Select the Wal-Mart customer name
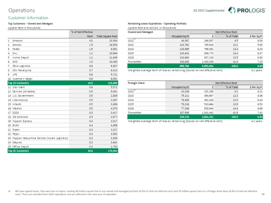The width and height of the screenshot is (271, 203). tap(18, 87)
